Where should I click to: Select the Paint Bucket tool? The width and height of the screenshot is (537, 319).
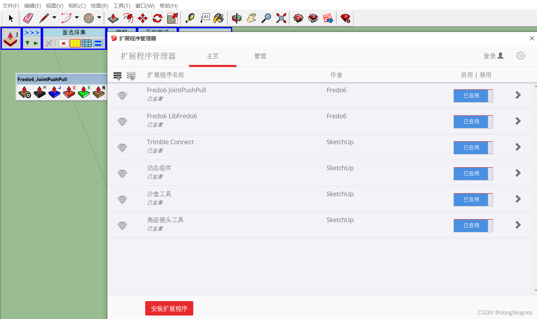coord(219,18)
